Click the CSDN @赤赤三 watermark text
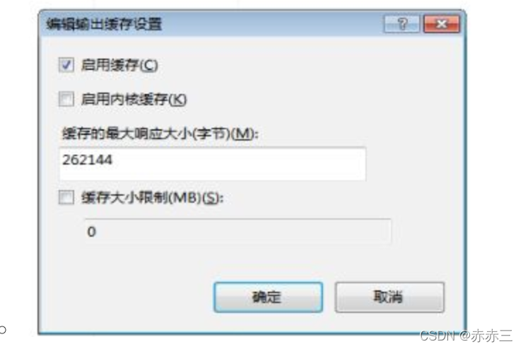 (x=466, y=336)
